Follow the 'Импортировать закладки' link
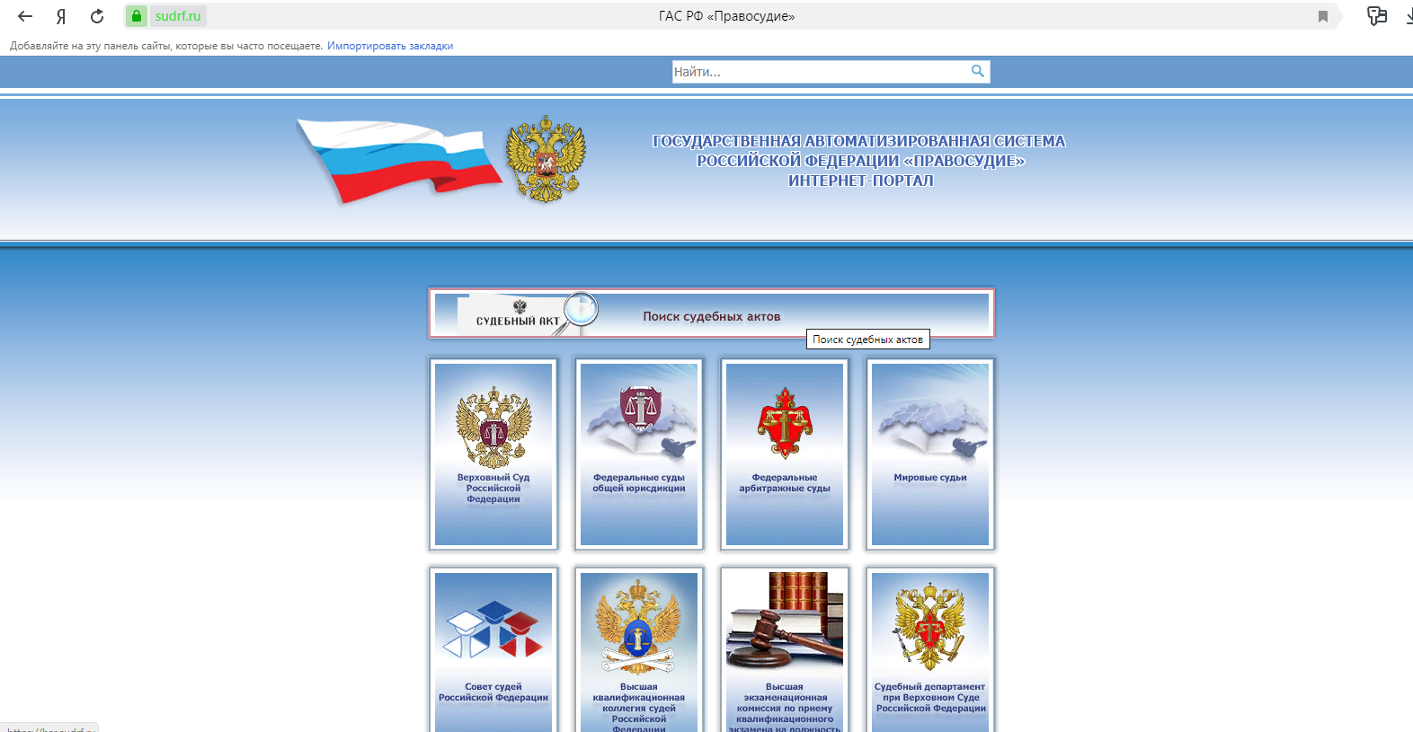Image resolution: width=1413 pixels, height=732 pixels. pos(390,46)
